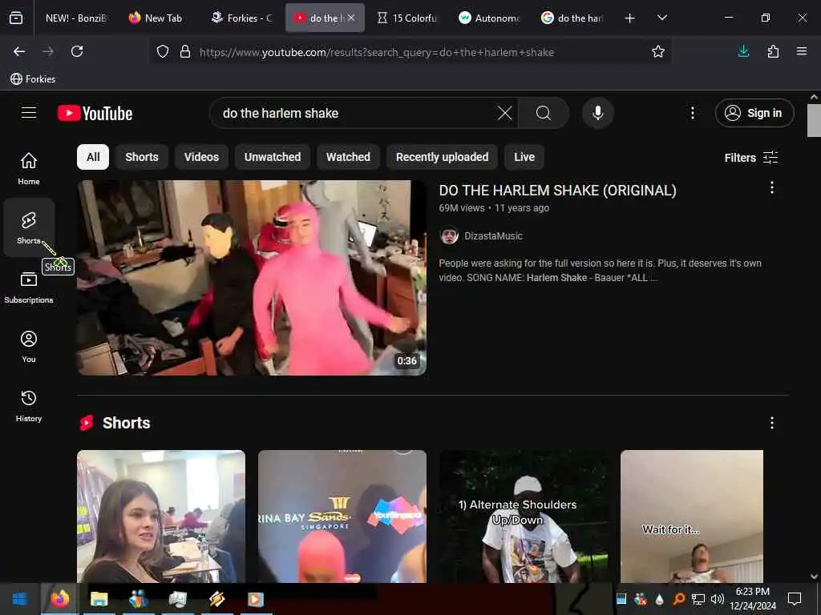
Task: Switch to the Forkies tab
Action: (242, 18)
